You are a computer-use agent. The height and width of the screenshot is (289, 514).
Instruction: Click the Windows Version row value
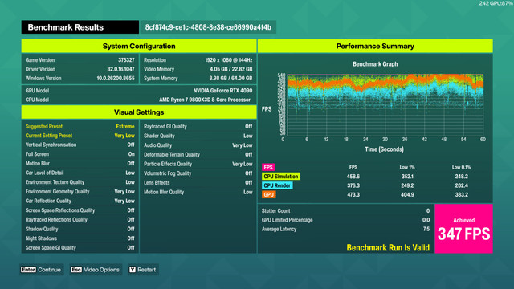[x=116, y=79]
